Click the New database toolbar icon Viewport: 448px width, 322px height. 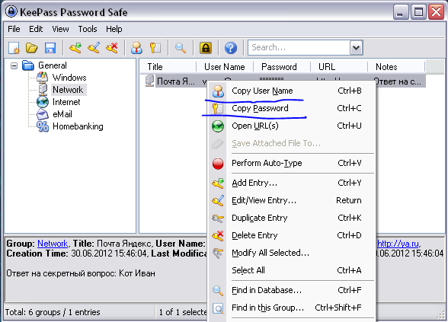[x=14, y=48]
